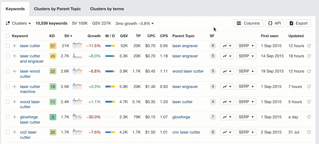
Task: Expand the 3mo growth dropdown
Action: coord(134,24)
